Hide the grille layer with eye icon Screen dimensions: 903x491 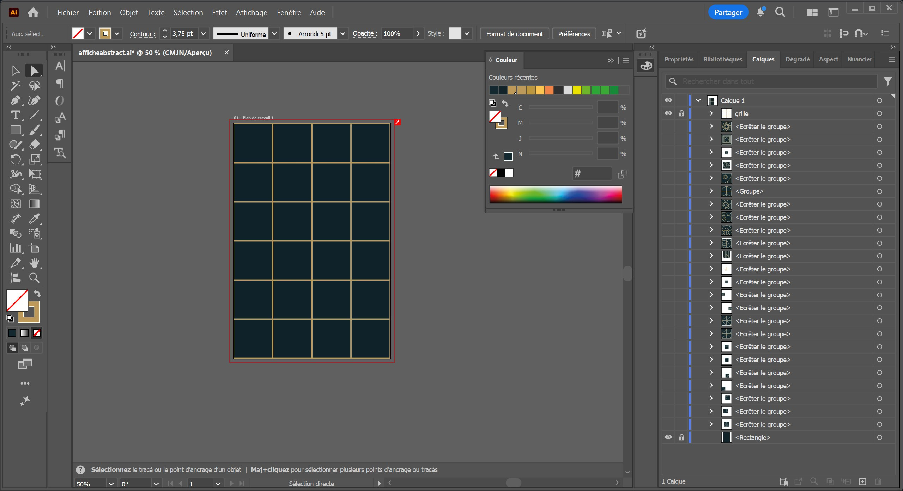pyautogui.click(x=668, y=113)
